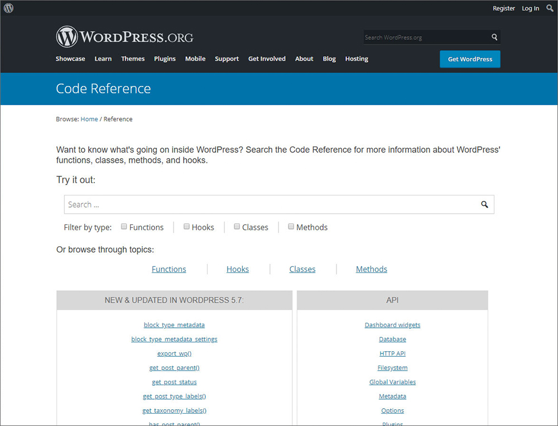
Task: Open the Showcase menu item
Action: point(70,59)
